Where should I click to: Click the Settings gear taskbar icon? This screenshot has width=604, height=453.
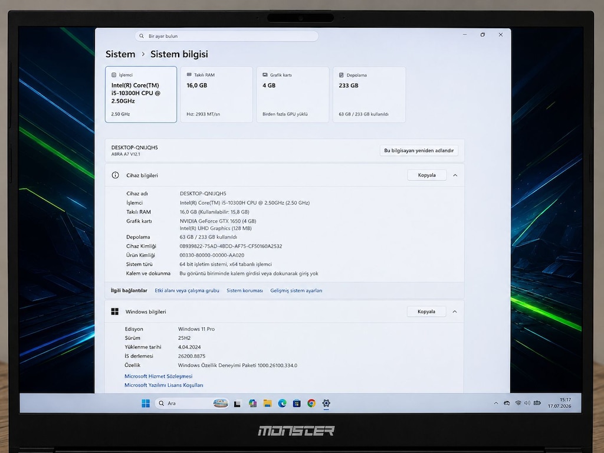coord(326,403)
